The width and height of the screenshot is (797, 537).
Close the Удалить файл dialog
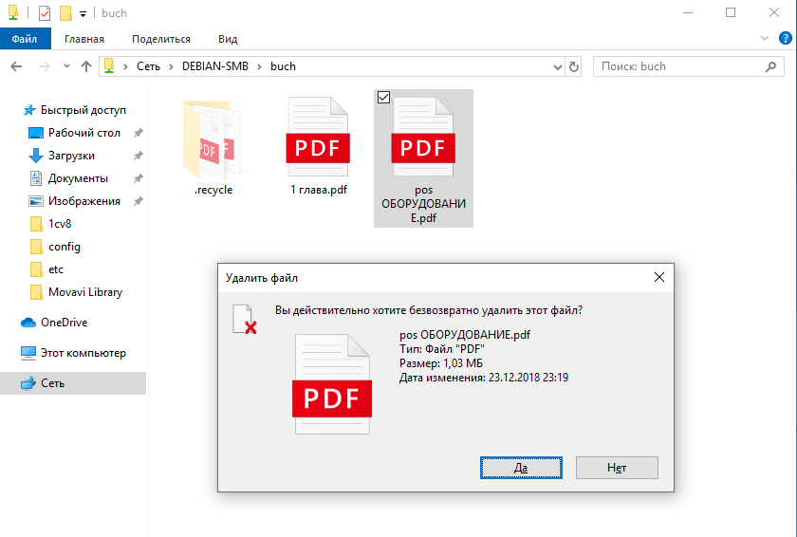(x=659, y=277)
